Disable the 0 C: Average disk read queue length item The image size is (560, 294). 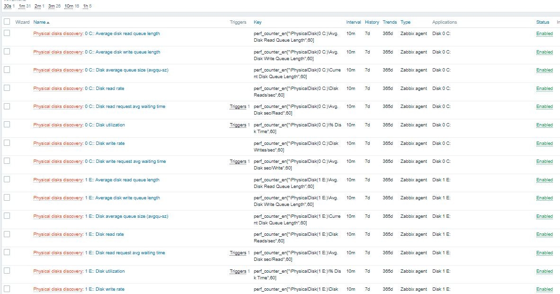coord(544,34)
